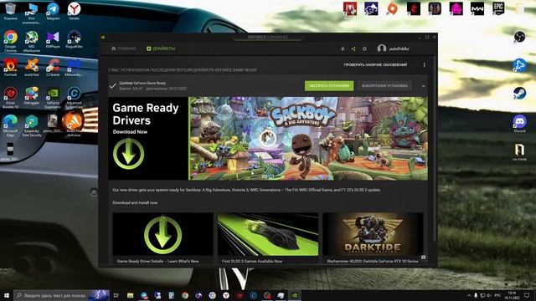Open the ГЛАВНАЯ (Home) tab
This screenshot has height=301, width=536.
124,48
